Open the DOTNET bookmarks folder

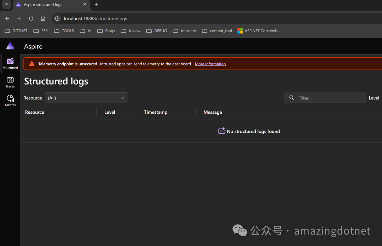click(16, 31)
